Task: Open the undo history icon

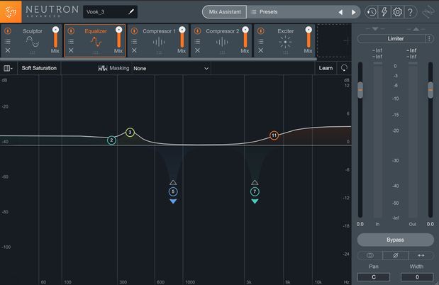Action: tap(372, 12)
